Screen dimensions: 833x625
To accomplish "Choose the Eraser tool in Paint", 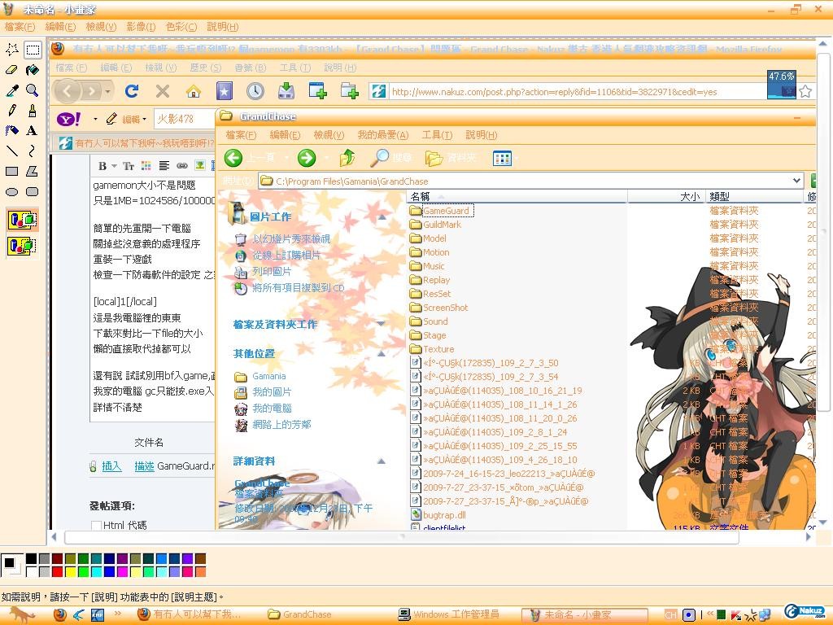I will click(x=12, y=70).
